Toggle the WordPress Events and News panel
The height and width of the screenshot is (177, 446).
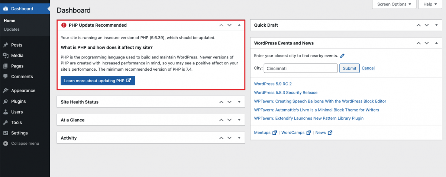[x=436, y=43]
